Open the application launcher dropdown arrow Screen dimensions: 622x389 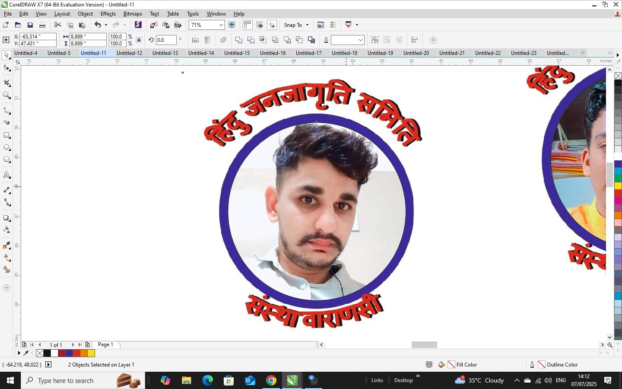point(357,25)
